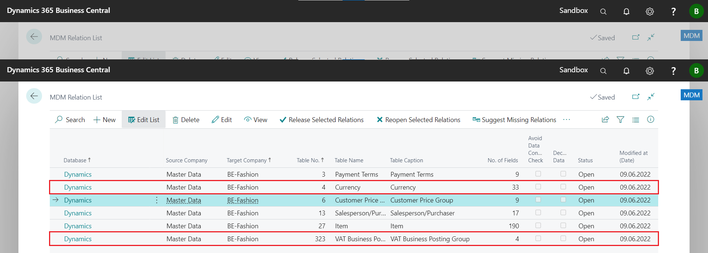Click the share icon in list toolbar

605,119
